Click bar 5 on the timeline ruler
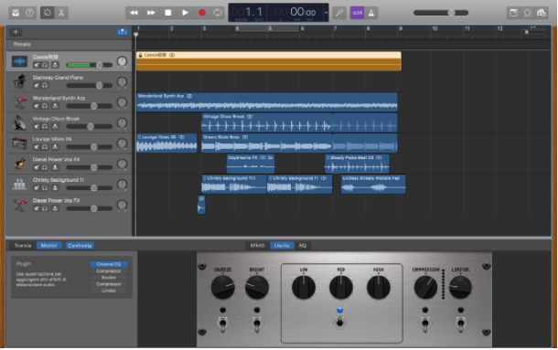 270,29
